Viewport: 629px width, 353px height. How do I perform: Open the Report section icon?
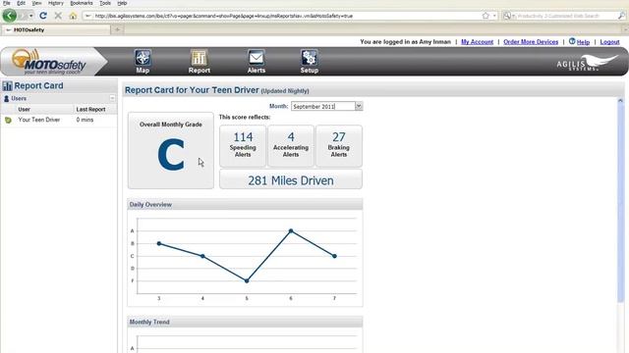(x=199, y=58)
